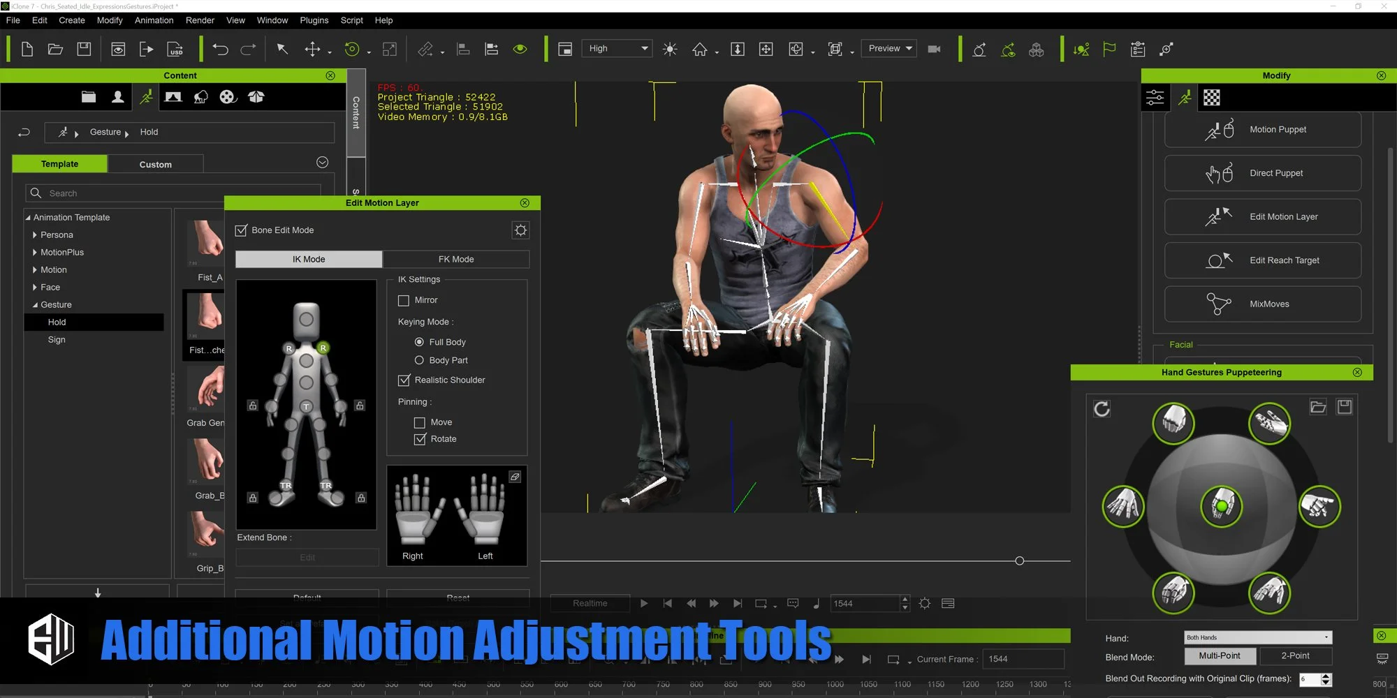This screenshot has width=1397, height=698.
Task: Open the Actor tab in Content
Action: [x=117, y=97]
